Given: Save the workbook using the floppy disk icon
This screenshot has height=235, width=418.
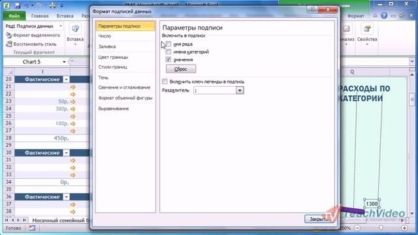Looking at the screenshot, I should coord(18,5).
